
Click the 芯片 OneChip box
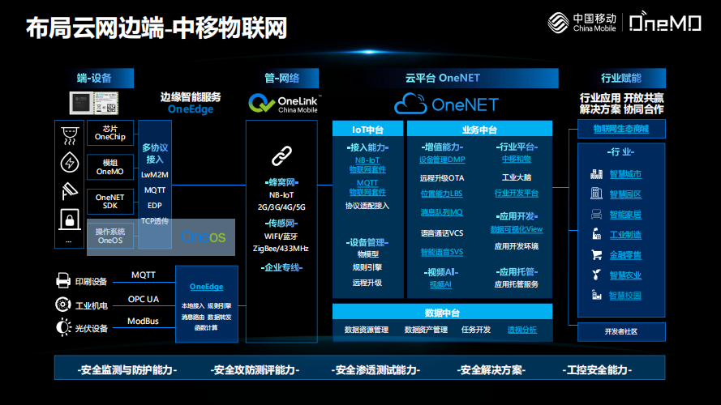coord(110,133)
